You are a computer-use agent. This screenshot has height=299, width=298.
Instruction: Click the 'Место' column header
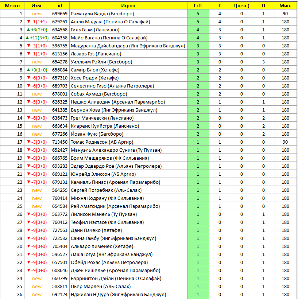coord(12,6)
